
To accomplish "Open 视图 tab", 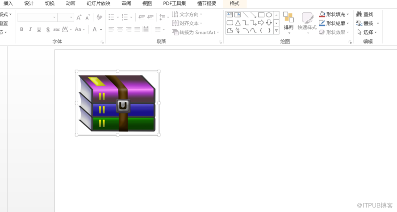I will [x=147, y=4].
